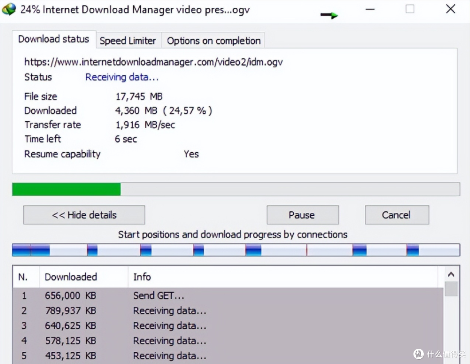Screen dimensions: 470x364
Task: Open the Speed Limiter tab
Action: click(128, 41)
